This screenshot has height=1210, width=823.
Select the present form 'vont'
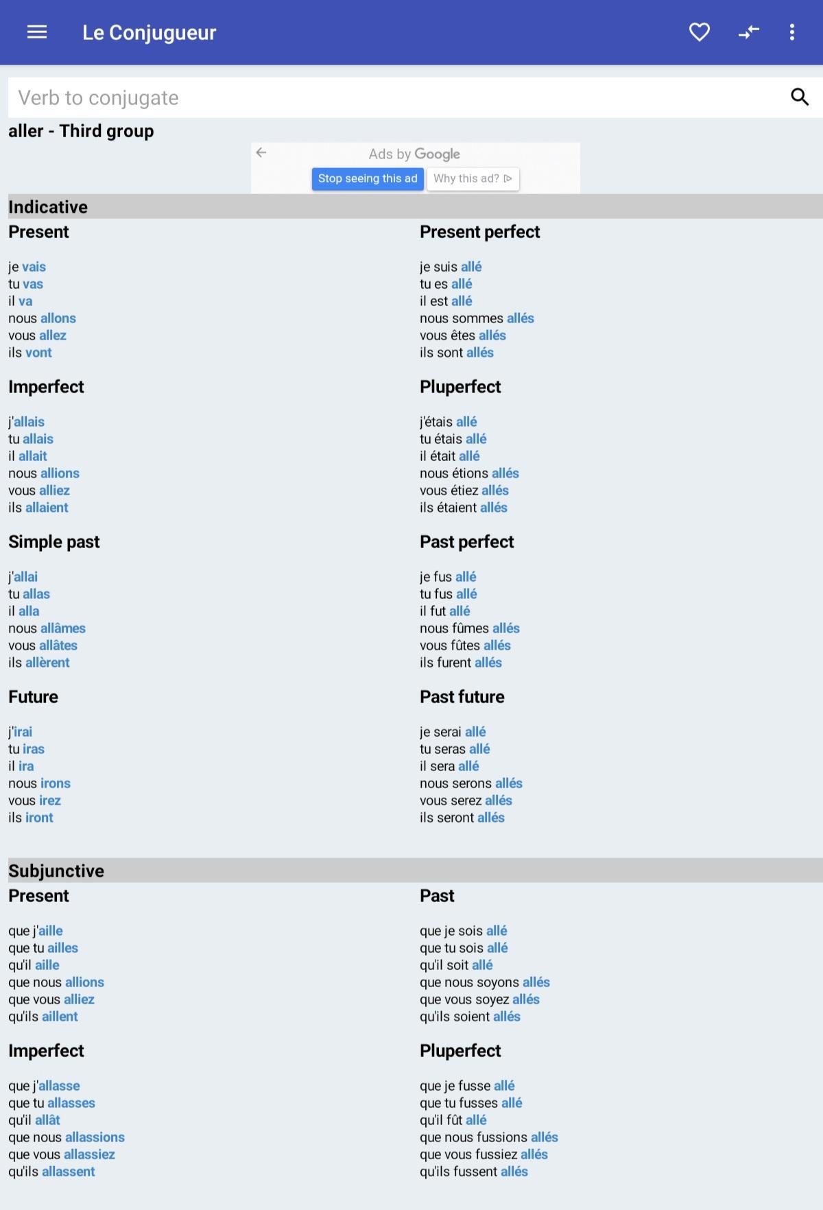[38, 353]
